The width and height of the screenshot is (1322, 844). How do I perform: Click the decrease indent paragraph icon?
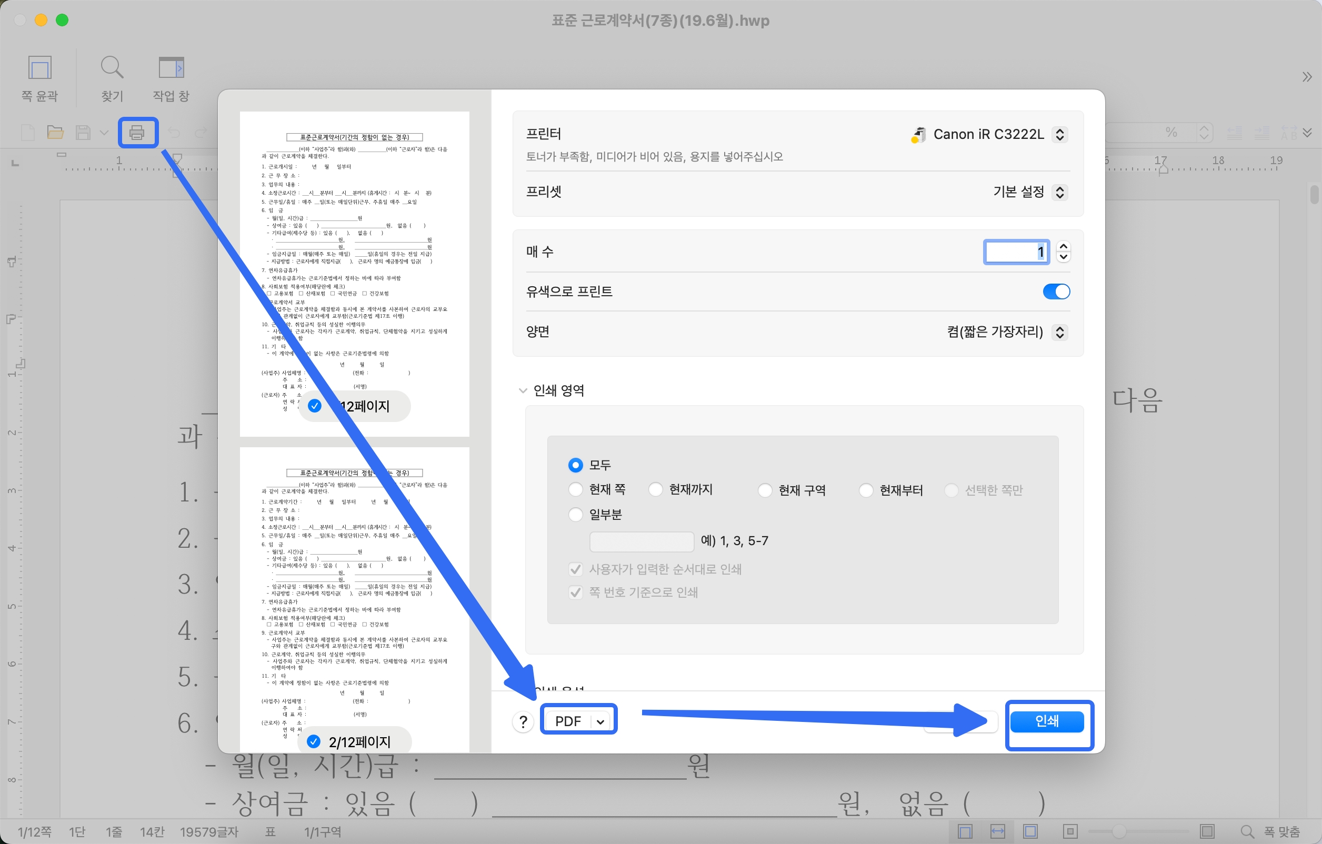[1235, 132]
